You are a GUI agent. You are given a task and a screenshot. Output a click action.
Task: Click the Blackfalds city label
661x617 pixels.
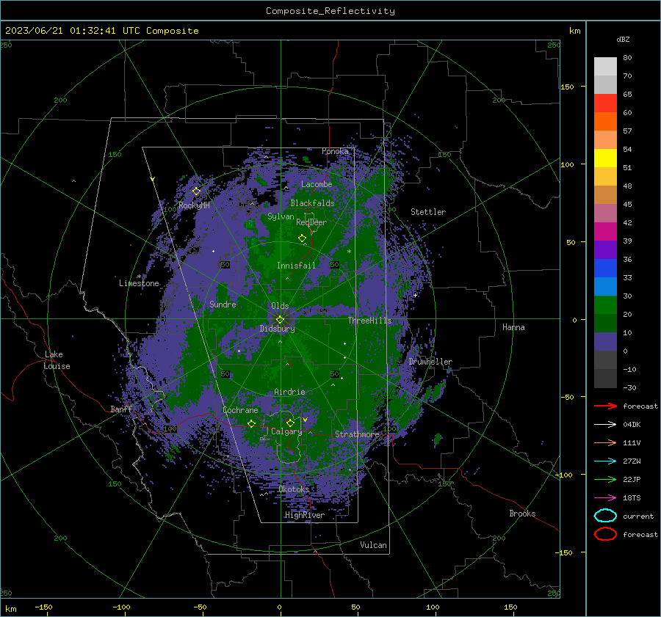pos(312,203)
